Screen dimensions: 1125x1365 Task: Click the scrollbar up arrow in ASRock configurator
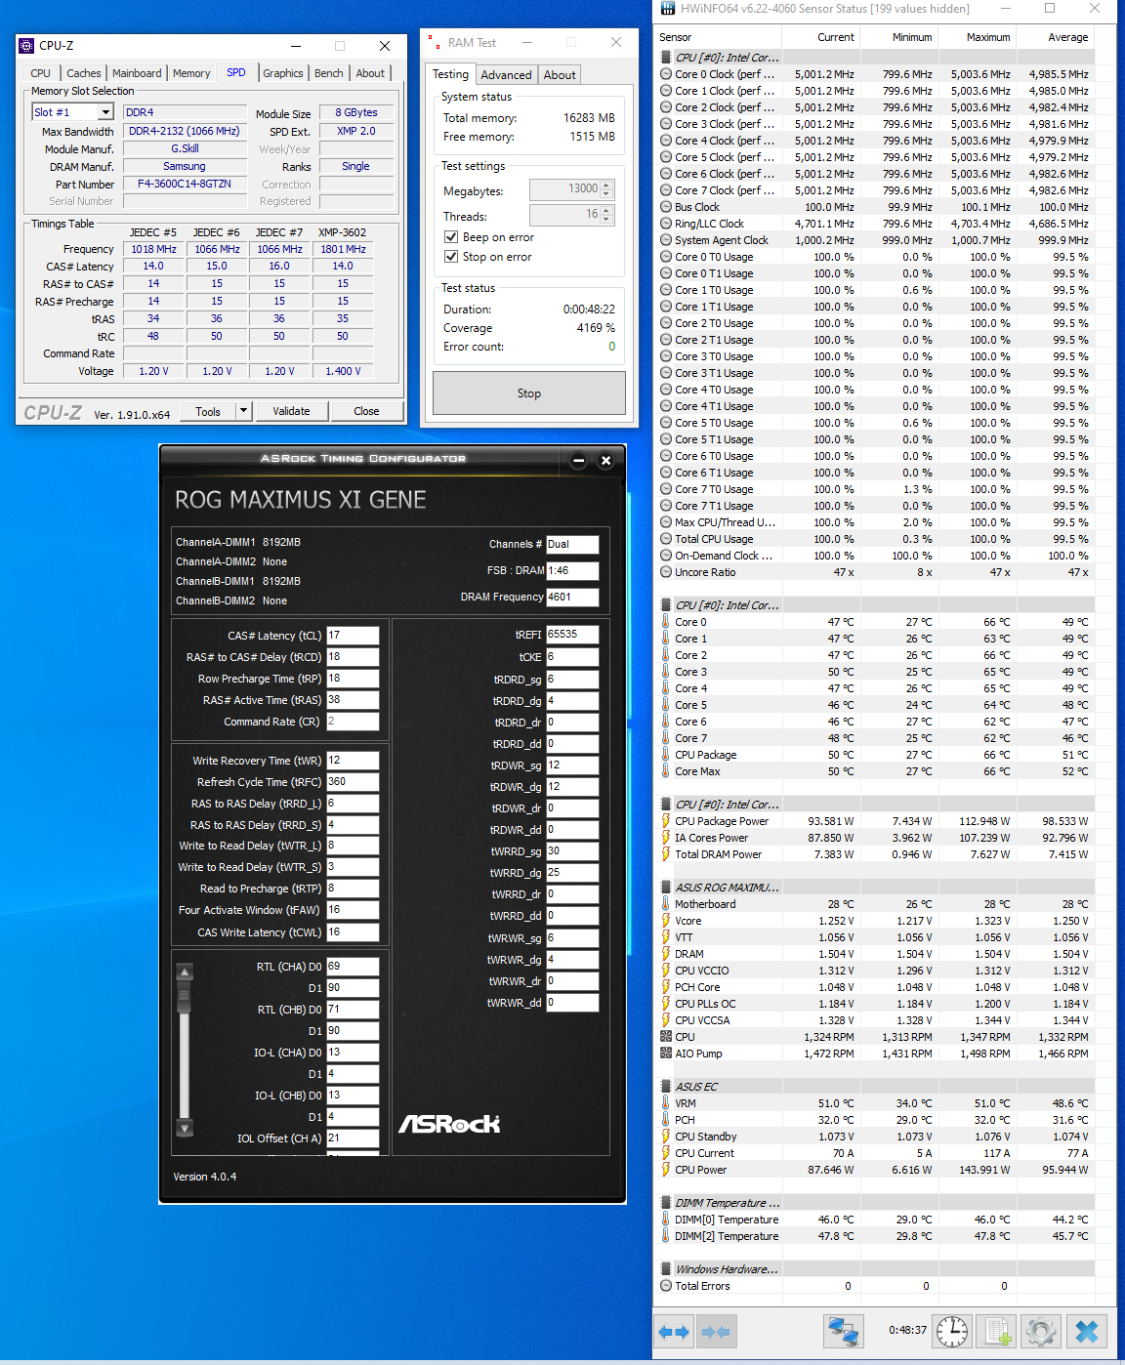(x=184, y=972)
